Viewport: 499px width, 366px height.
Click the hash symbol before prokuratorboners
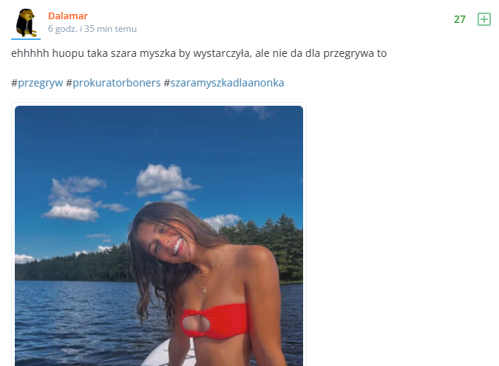coord(69,83)
